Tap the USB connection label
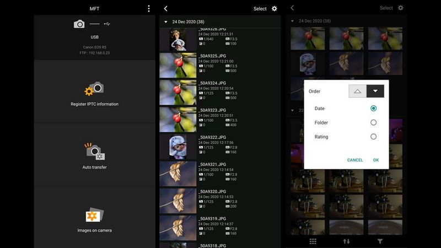Screen dimensions: 441x248 click(x=94, y=37)
